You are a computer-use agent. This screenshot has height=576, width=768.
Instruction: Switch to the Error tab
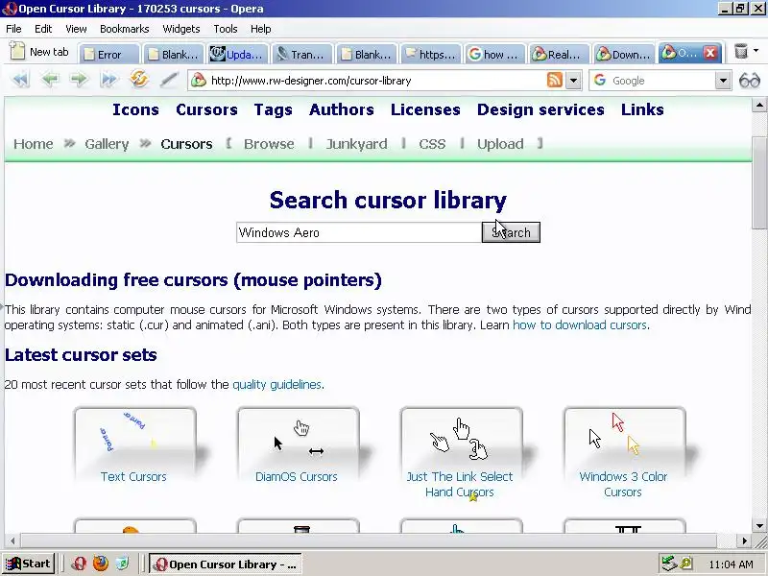(x=108, y=54)
